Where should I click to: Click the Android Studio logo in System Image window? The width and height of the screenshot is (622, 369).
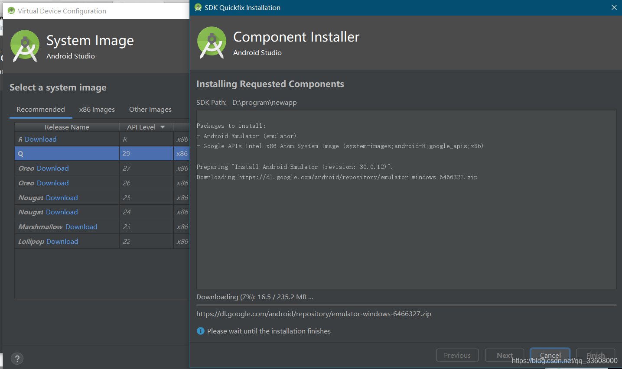(x=25, y=46)
